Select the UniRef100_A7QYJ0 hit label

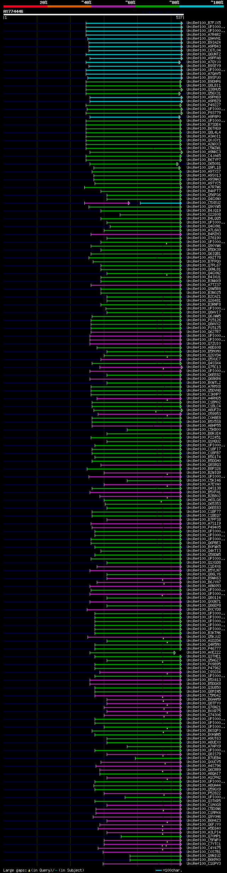(204, 62)
